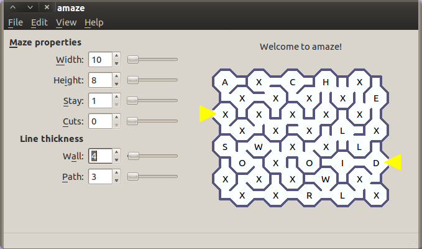This screenshot has height=249, width=422.
Task: Select the maze cell labeled E
Action: coord(376,98)
